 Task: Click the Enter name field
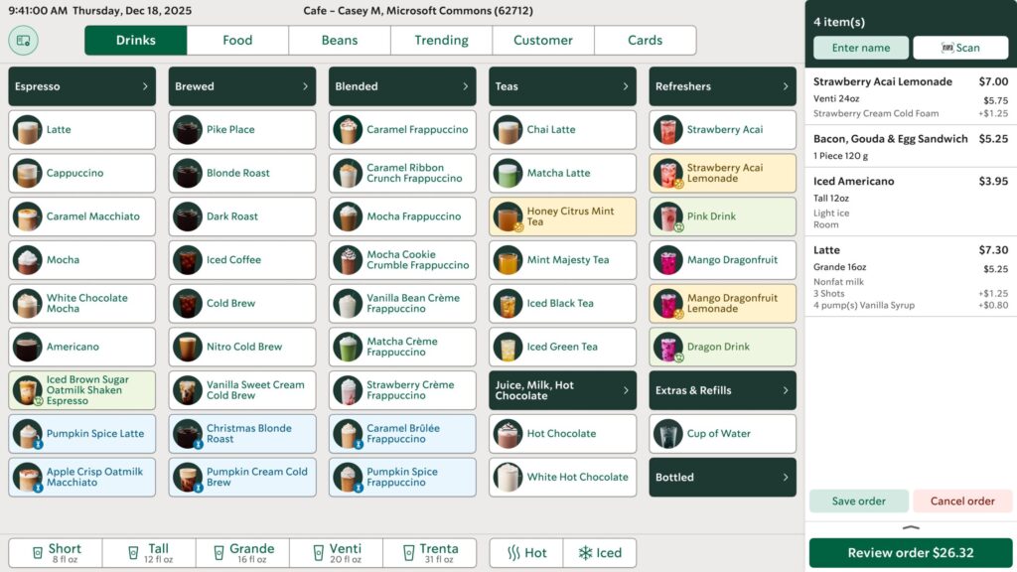[x=861, y=48]
